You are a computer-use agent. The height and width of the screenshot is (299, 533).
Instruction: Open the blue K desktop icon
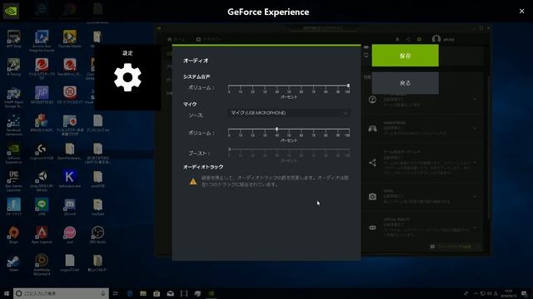(x=70, y=179)
